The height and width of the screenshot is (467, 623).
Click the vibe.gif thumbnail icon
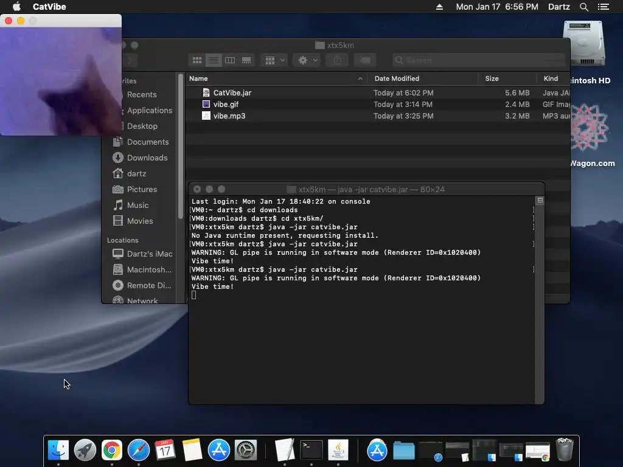coord(206,105)
